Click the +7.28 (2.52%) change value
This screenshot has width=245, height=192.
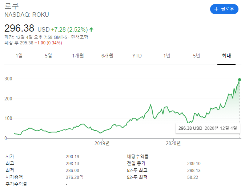[x=69, y=29]
